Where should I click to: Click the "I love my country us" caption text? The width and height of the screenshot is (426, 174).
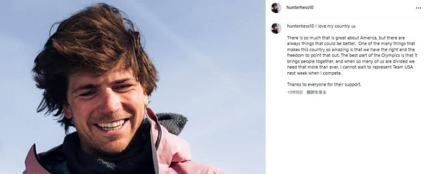(335, 26)
